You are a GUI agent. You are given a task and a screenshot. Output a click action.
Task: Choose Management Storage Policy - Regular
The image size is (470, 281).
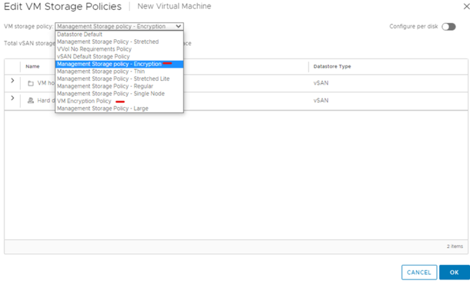[x=105, y=86]
